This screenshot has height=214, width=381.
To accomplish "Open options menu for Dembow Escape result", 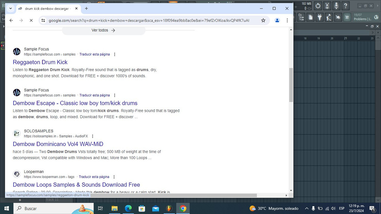I will [115, 95].
